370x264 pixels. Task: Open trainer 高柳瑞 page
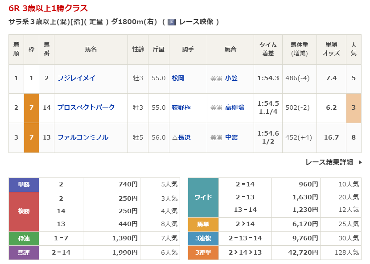pyautogui.click(x=234, y=107)
